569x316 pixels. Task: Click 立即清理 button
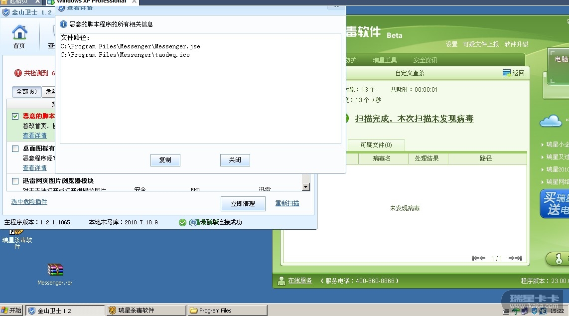pyautogui.click(x=243, y=203)
